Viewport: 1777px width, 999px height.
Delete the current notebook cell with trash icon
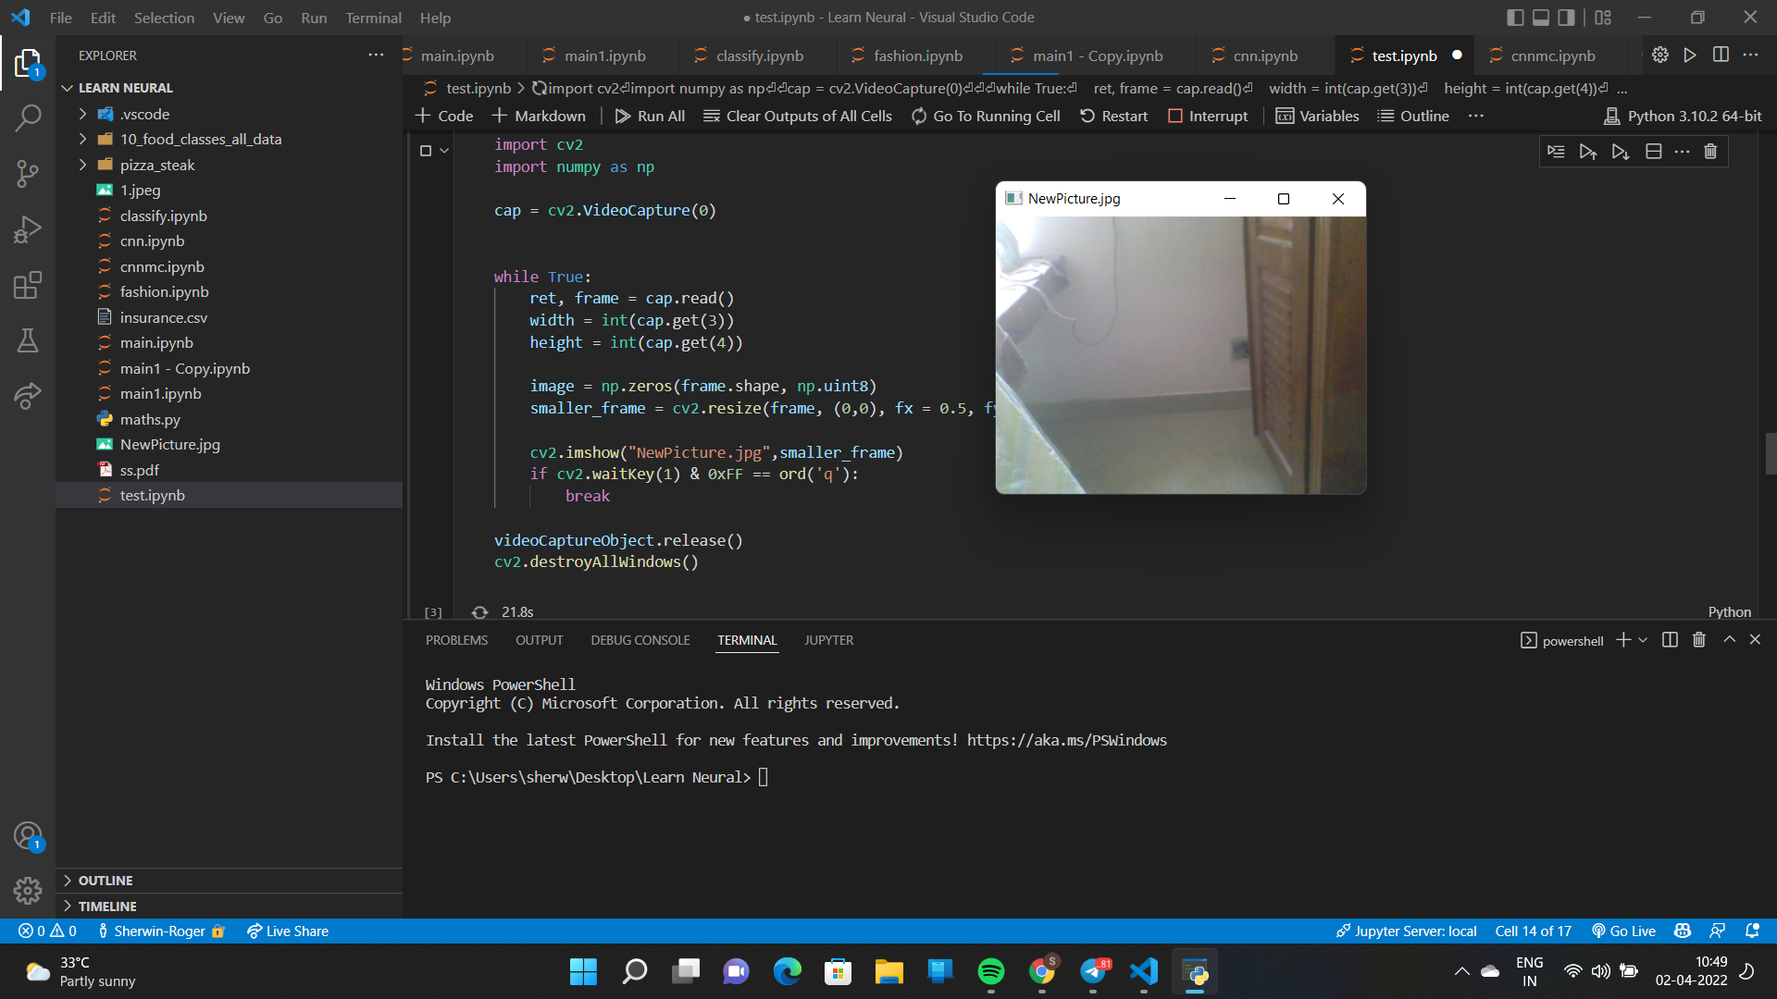1709,151
